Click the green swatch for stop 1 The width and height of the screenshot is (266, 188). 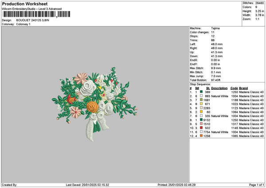pos(202,92)
